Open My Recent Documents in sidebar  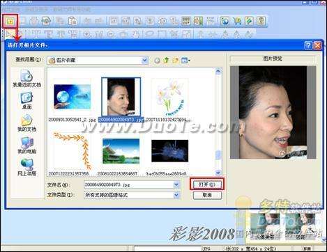pos(26,78)
